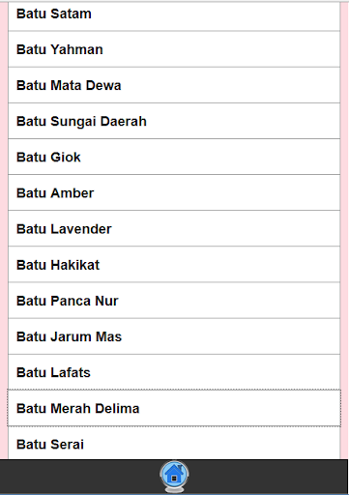The height and width of the screenshot is (495, 349).
Task: Tap the Batu Panca Nur entry
Action: point(174,301)
